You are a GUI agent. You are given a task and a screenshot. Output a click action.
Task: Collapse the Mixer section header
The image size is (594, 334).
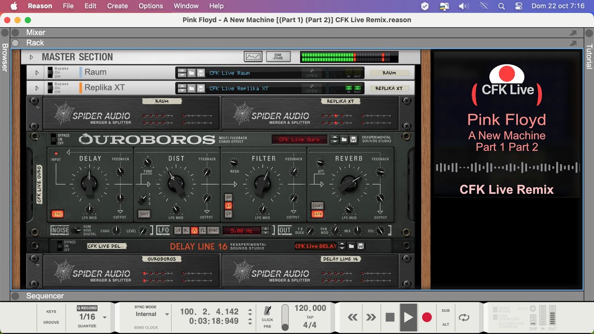tap(15, 32)
